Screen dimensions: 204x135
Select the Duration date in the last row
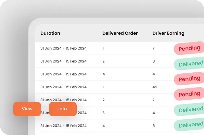click(x=63, y=126)
